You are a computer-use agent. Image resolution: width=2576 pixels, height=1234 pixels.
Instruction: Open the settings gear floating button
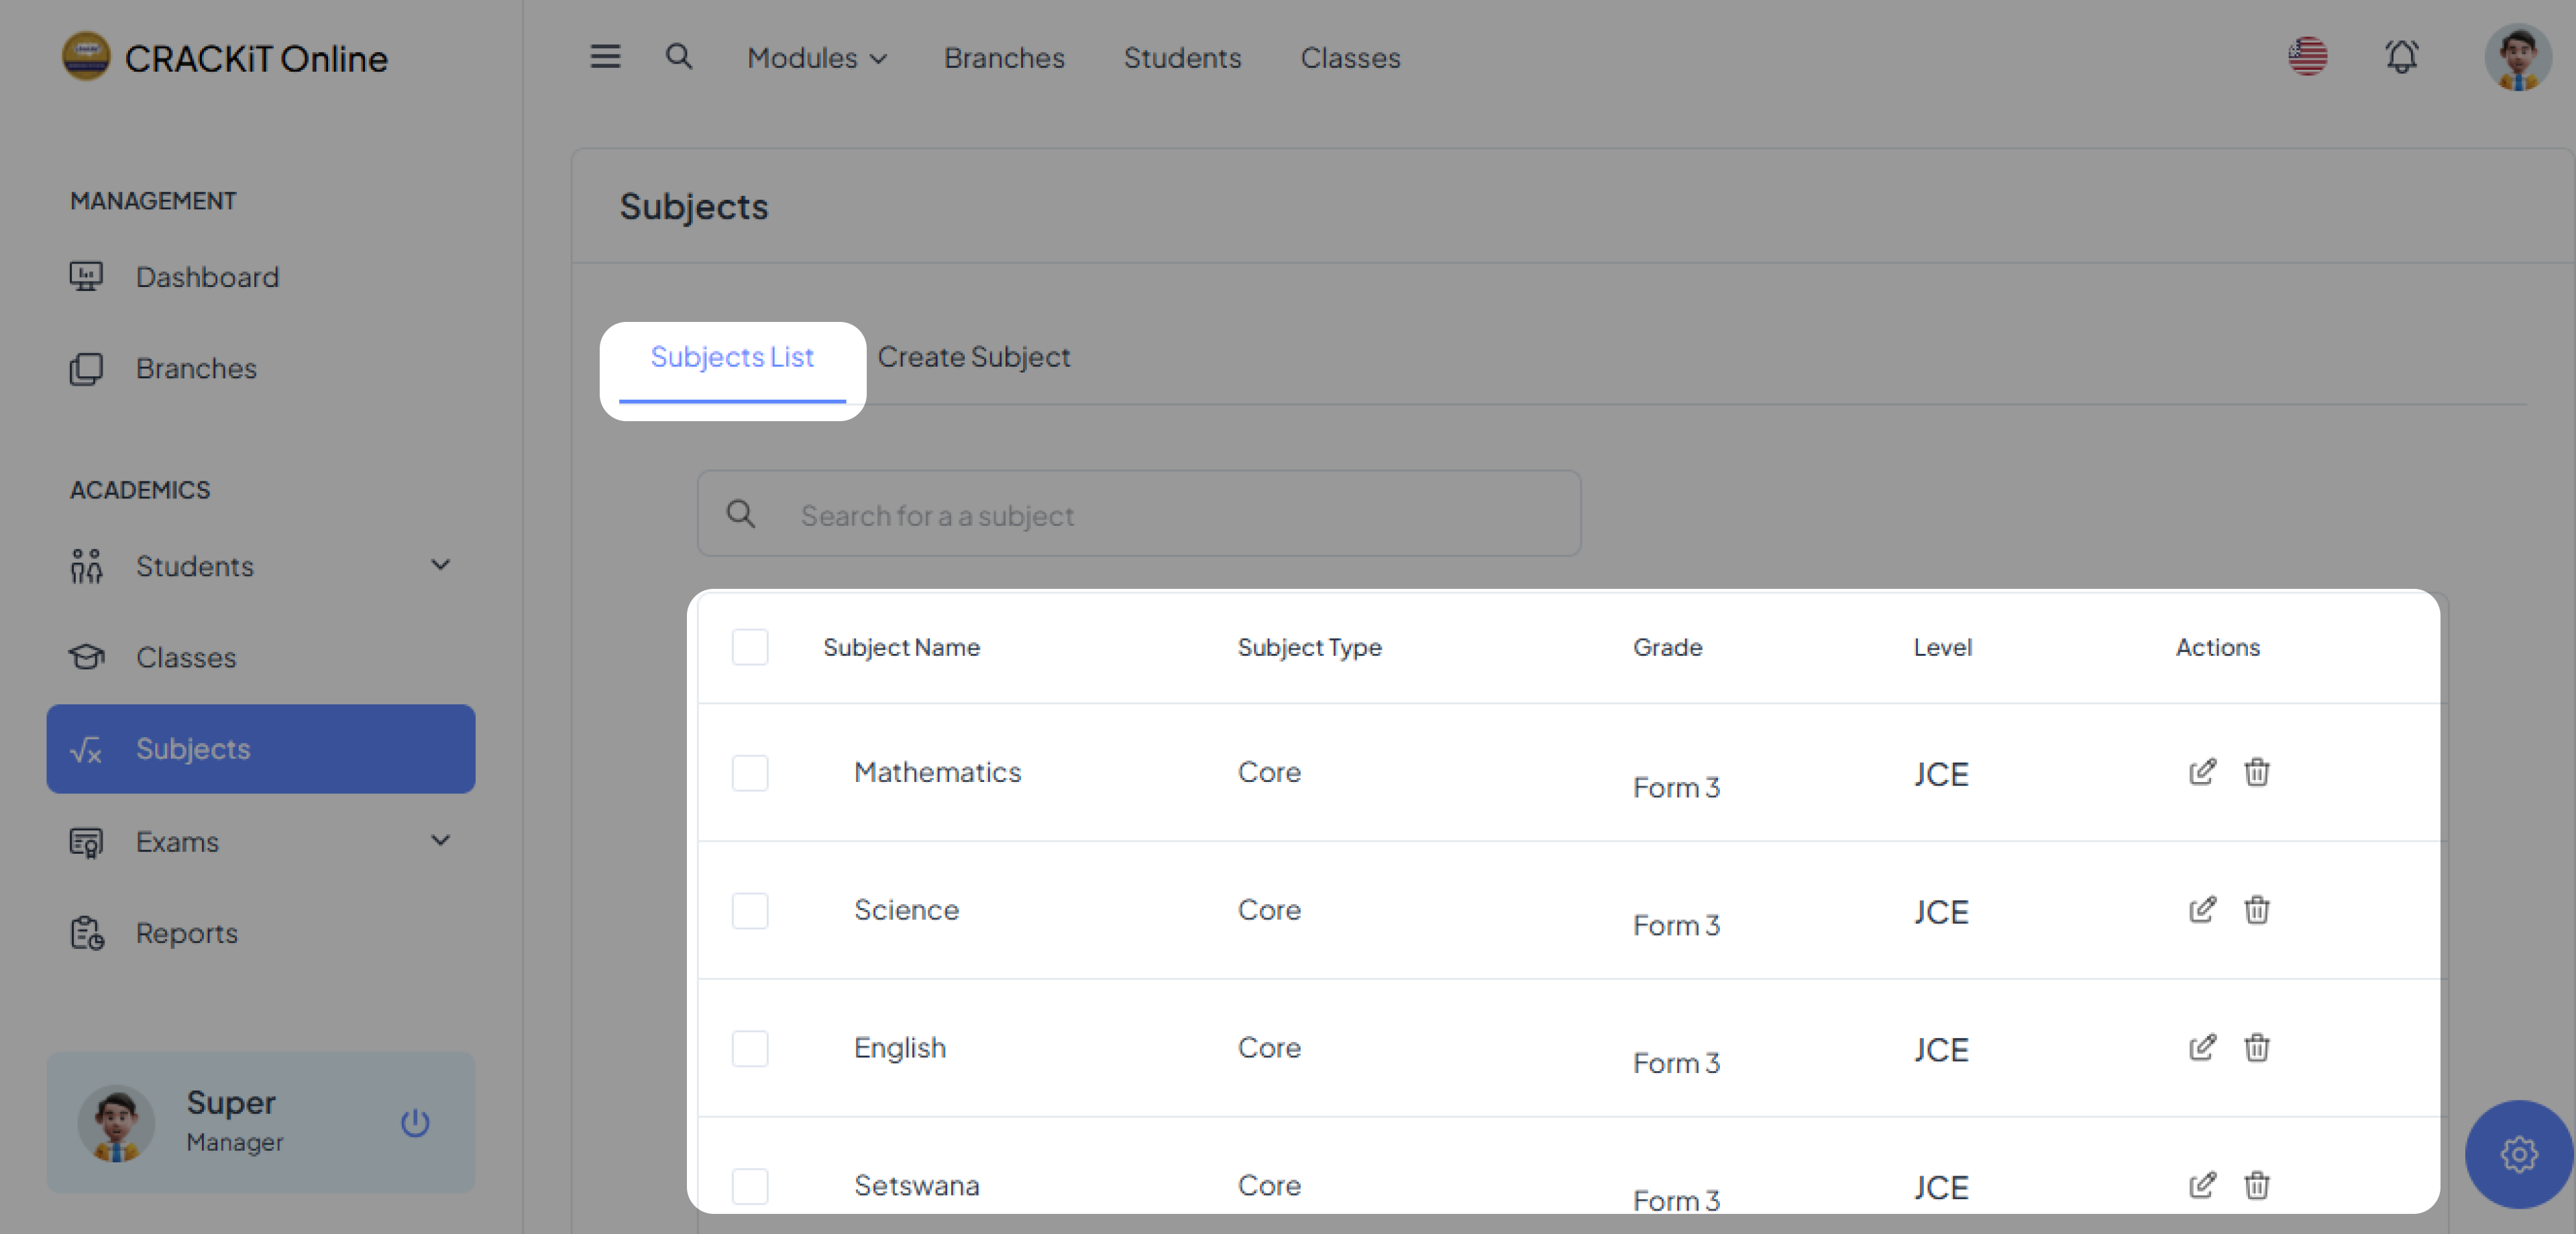pyautogui.click(x=2518, y=1154)
